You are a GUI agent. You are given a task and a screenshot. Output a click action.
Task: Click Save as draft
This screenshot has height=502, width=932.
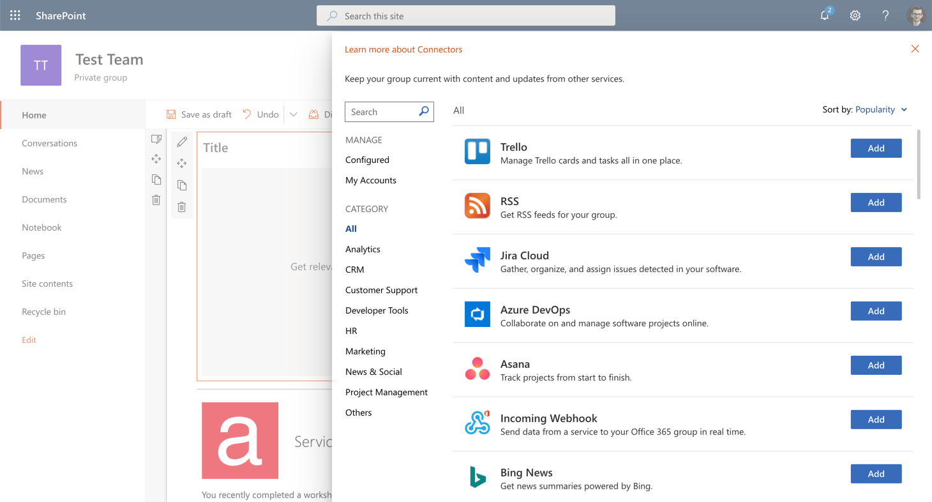click(x=199, y=114)
